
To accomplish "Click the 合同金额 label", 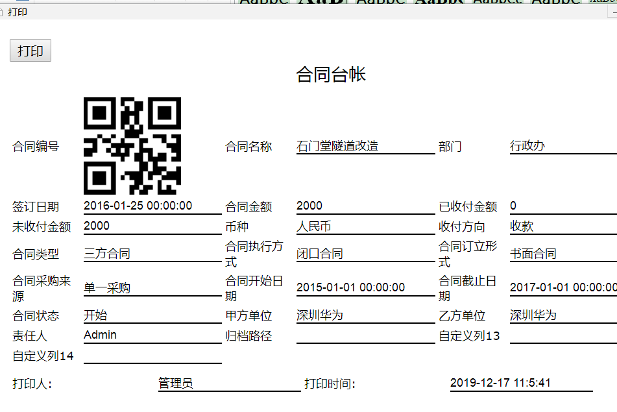I will [248, 206].
